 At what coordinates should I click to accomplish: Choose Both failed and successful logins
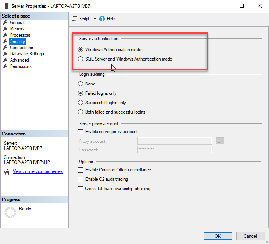click(x=81, y=112)
